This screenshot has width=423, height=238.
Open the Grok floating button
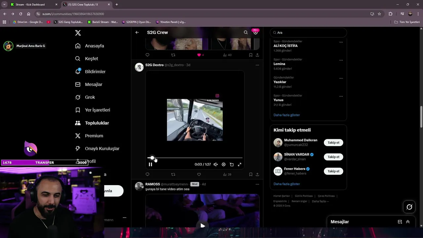[409, 207]
